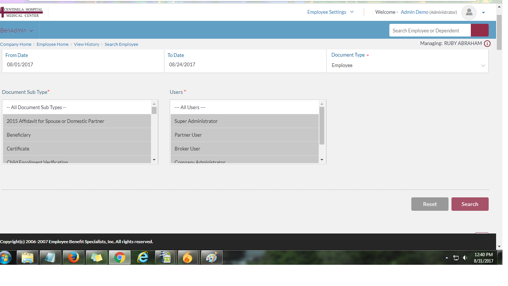Screen dimensions: 508x286
Task: Open Firefox from the taskbar
Action: coord(73,257)
